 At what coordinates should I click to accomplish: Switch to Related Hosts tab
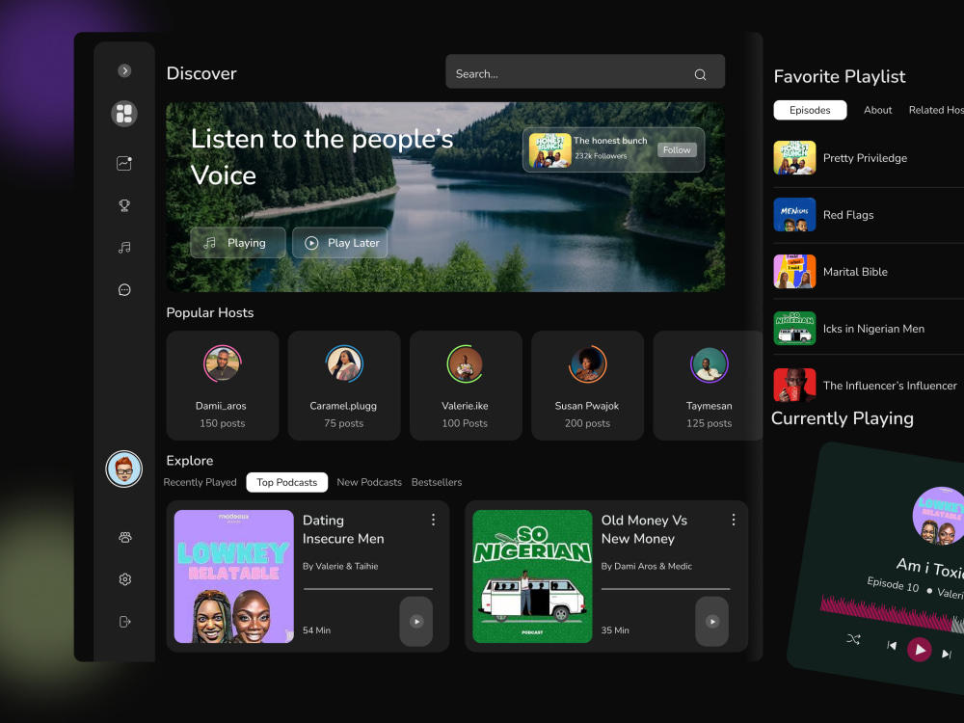pyautogui.click(x=936, y=110)
